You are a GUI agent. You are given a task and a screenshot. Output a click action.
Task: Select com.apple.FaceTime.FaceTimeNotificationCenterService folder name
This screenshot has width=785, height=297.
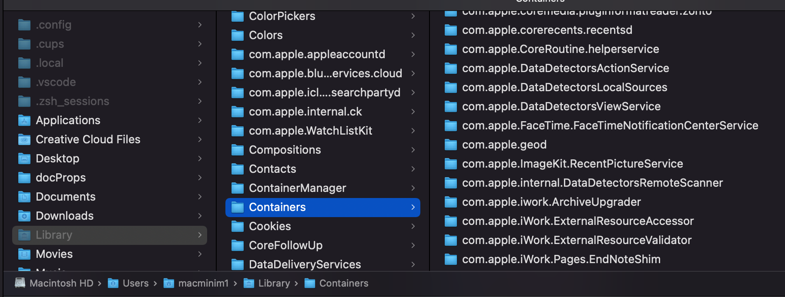(x=610, y=125)
